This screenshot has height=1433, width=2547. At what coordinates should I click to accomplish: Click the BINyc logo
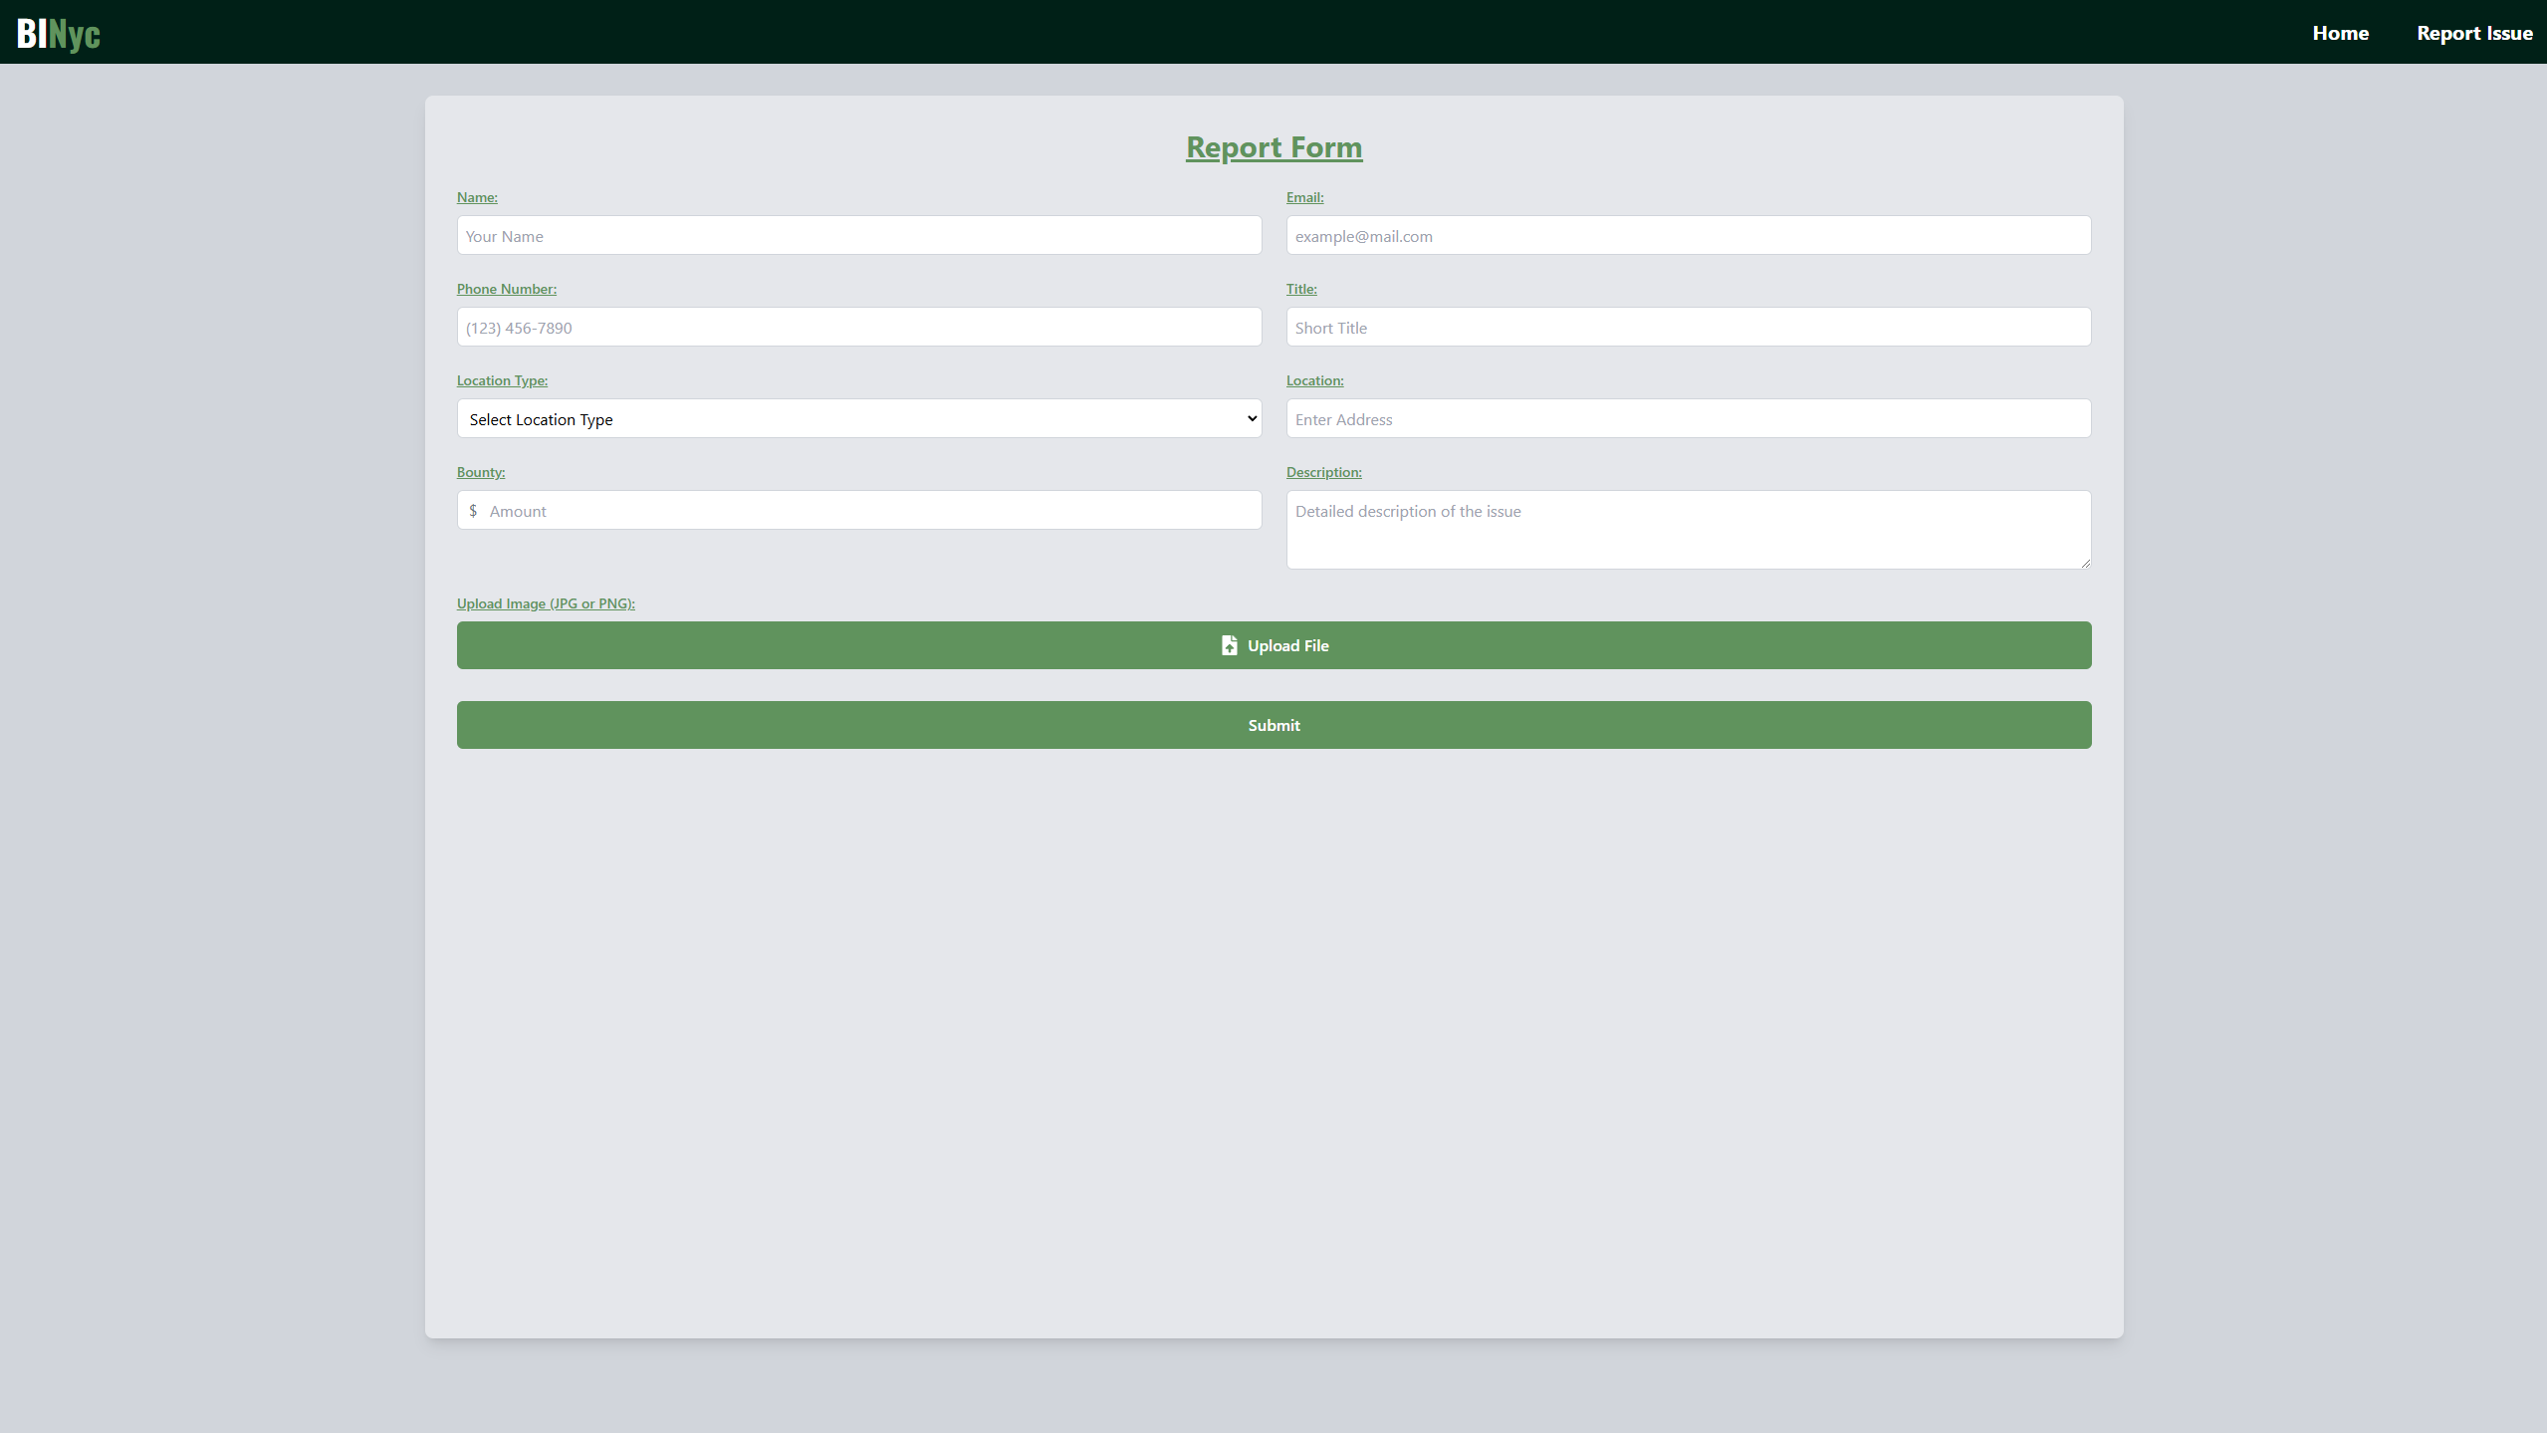pyautogui.click(x=59, y=34)
